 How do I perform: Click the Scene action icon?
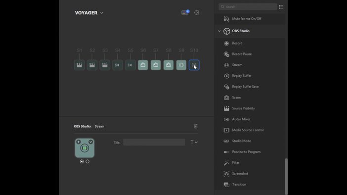coord(226,97)
